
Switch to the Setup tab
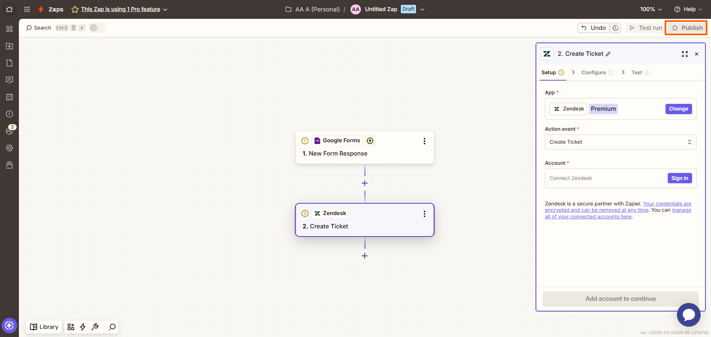point(552,72)
